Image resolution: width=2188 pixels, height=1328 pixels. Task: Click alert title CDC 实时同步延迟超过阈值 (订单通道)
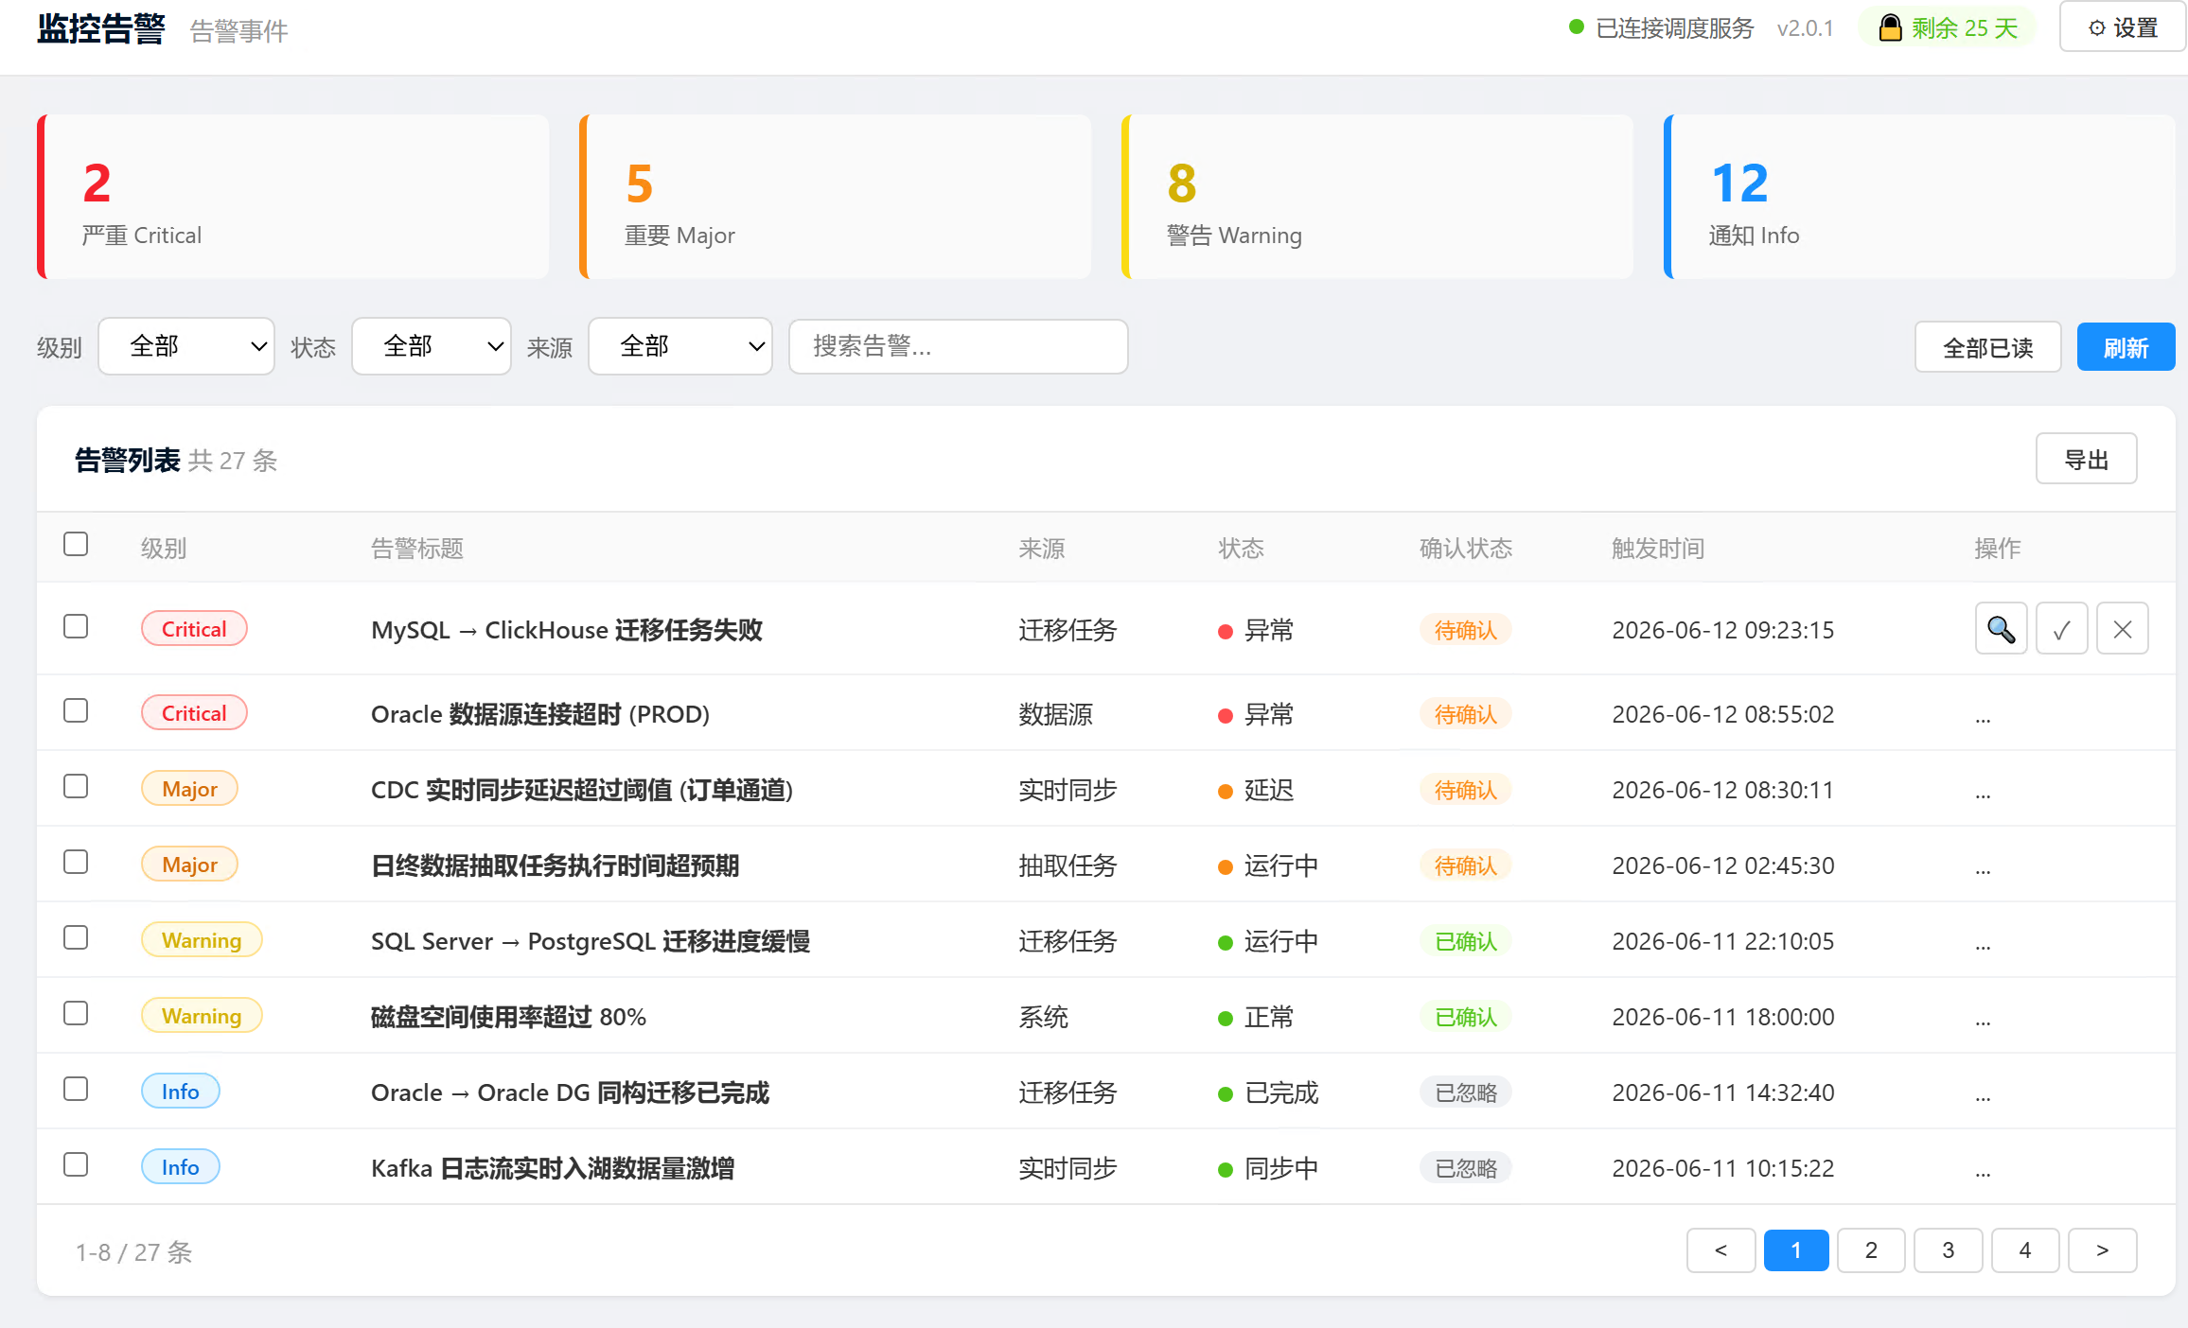582,790
